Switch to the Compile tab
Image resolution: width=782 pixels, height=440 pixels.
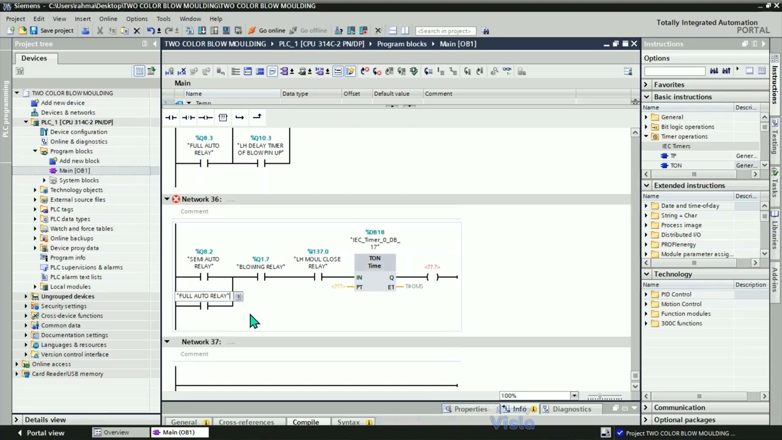(x=305, y=422)
